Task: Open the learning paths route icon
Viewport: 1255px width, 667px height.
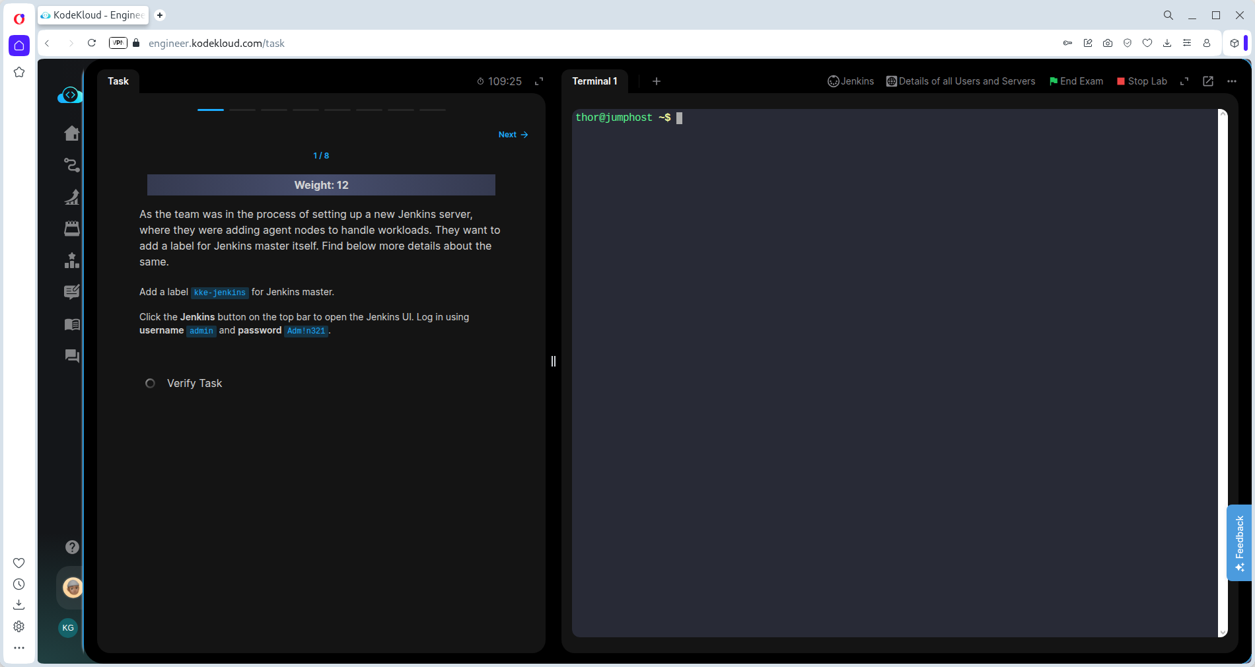Action: [x=72, y=165]
